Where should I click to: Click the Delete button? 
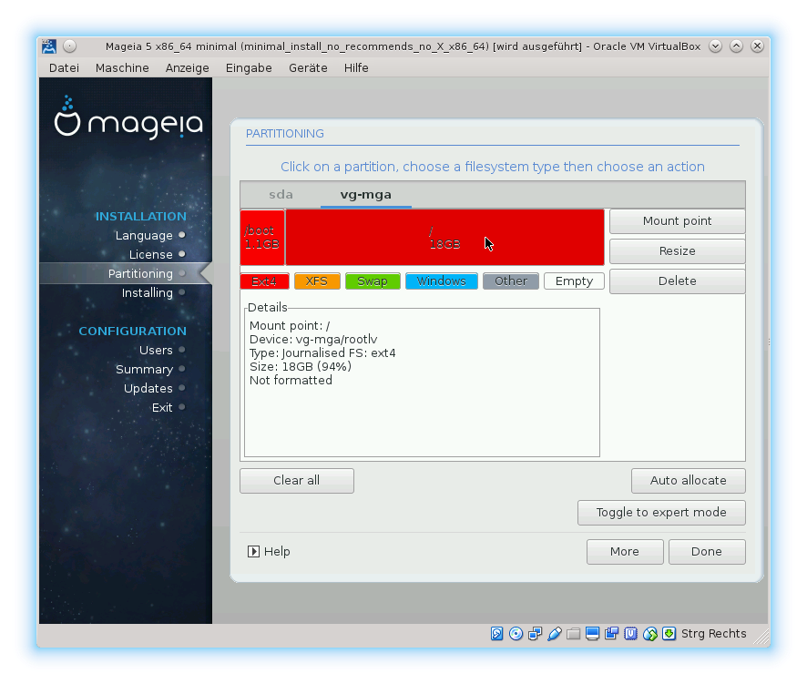(x=677, y=281)
